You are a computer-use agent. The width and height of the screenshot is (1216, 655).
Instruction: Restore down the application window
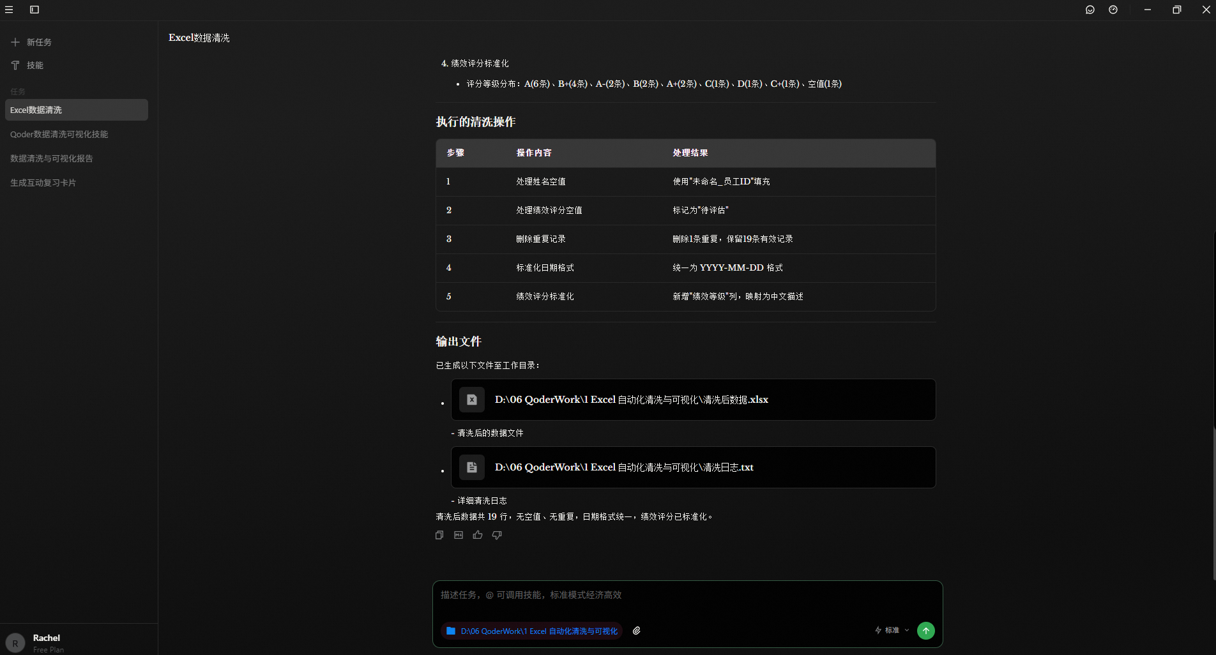tap(1177, 10)
